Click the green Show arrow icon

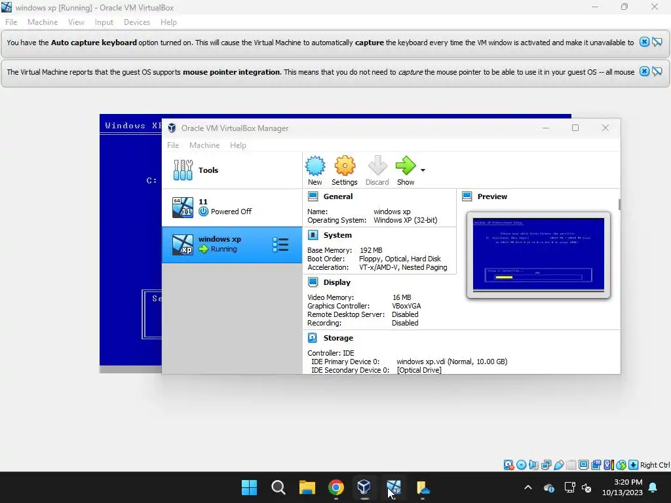pyautogui.click(x=405, y=166)
